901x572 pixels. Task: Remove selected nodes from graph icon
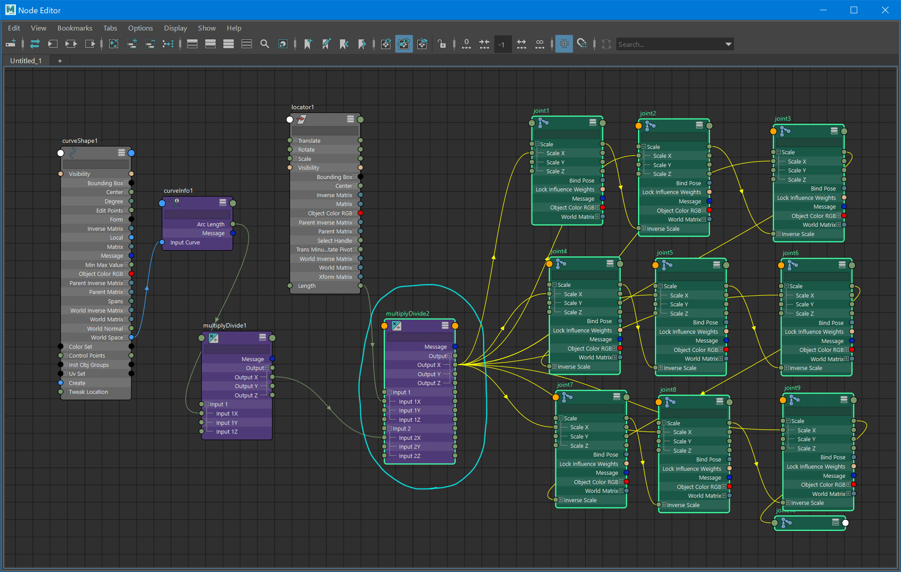pos(150,44)
